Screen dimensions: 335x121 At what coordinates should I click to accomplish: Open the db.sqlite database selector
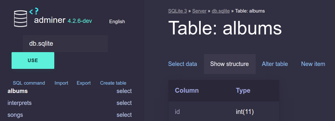click(x=65, y=43)
